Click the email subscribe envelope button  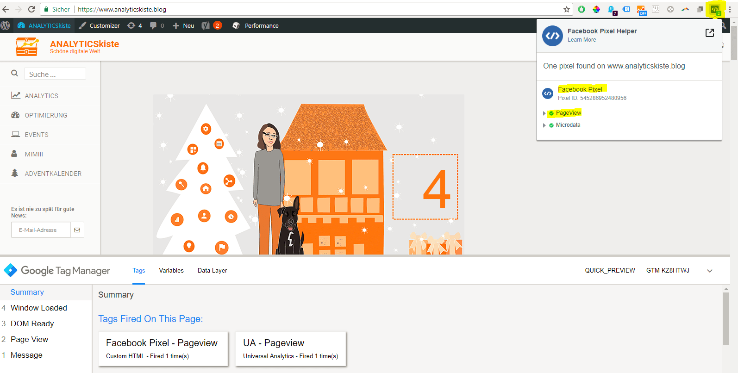tap(77, 230)
